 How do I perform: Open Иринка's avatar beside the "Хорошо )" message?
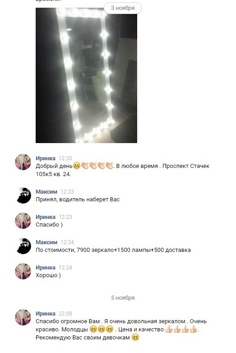click(23, 271)
